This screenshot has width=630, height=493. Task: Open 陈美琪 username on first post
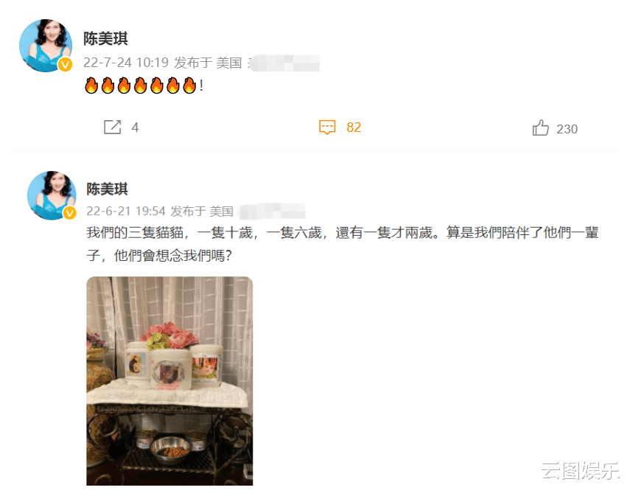point(105,38)
